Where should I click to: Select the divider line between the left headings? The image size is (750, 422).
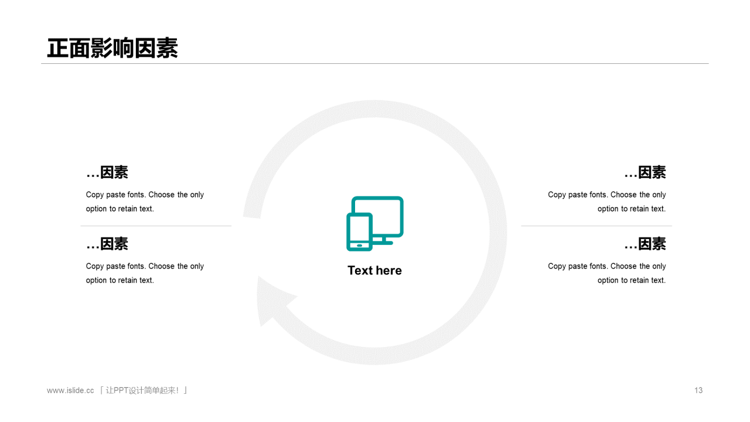[156, 226]
